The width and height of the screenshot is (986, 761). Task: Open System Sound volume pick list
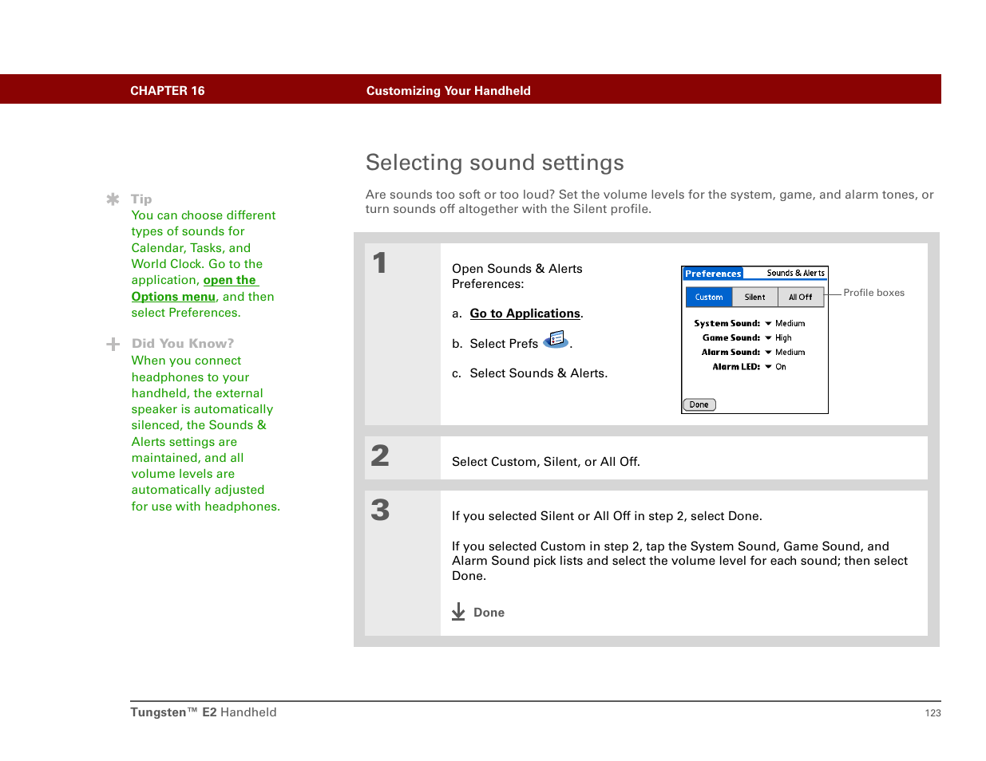point(785,324)
